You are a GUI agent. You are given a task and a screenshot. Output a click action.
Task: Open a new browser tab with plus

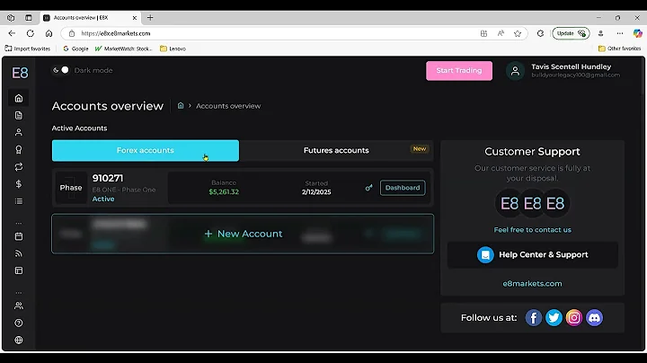150,18
